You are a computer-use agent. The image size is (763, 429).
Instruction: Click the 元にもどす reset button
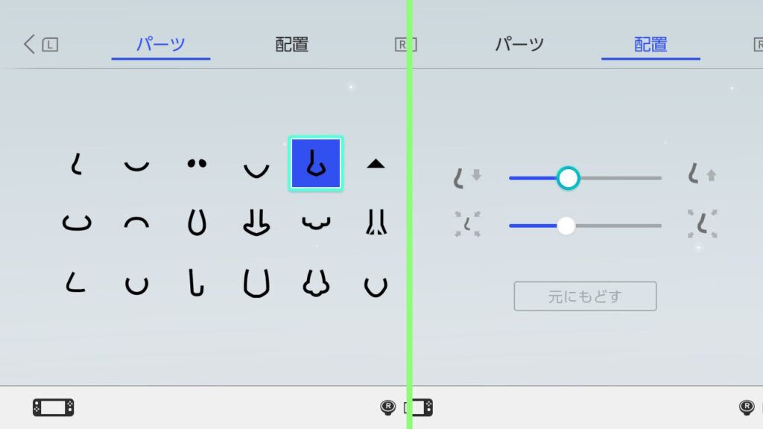[x=585, y=296]
